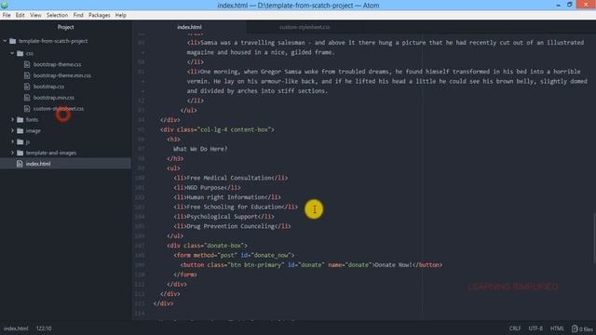Open the Selection menu
This screenshot has height=335, width=596.
pos(58,15)
